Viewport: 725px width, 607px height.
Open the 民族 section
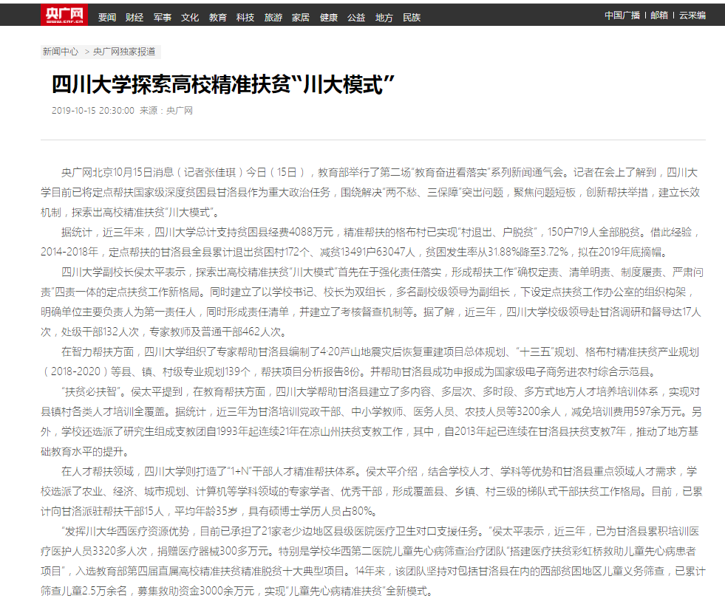(412, 18)
